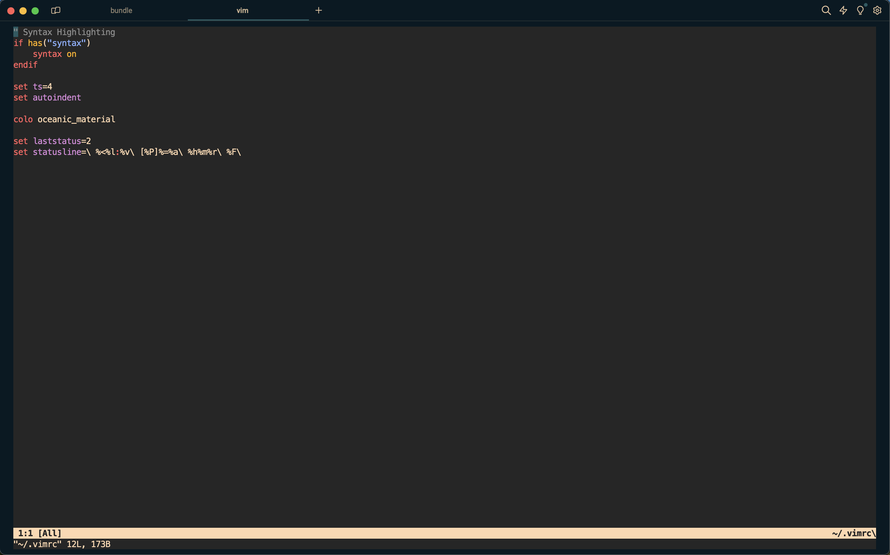Click the set laststatus=2 line

point(52,141)
